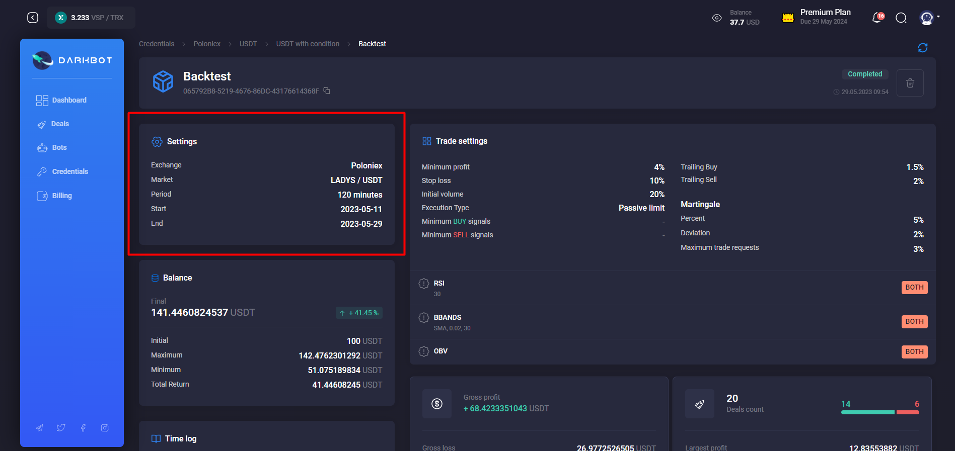This screenshot has width=955, height=451.
Task: Click the OBV indicator icon
Action: [424, 351]
